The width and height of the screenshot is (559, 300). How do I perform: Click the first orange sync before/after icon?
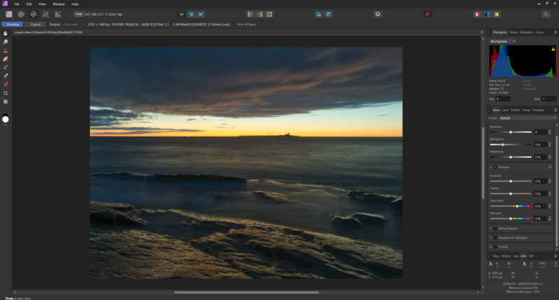[250, 14]
